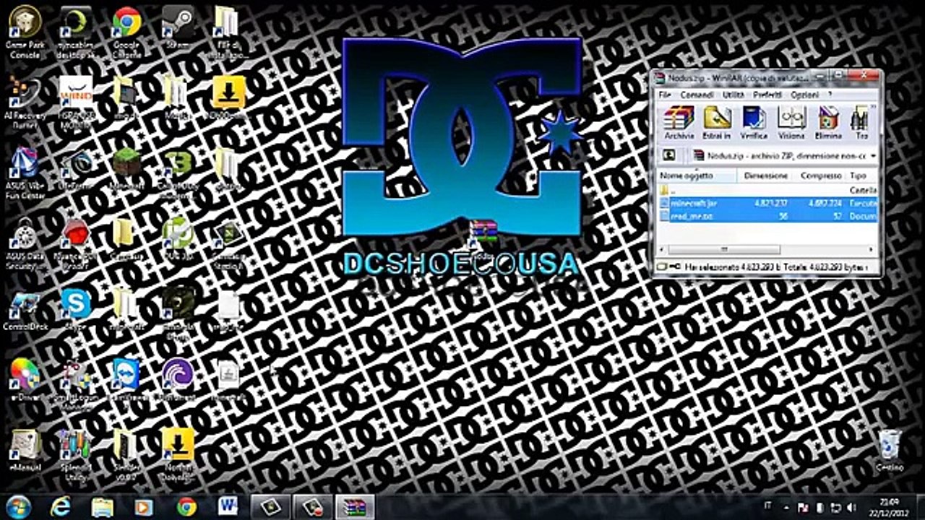Open Internet Explorer from taskbar
925x520 pixels.
click(61, 507)
